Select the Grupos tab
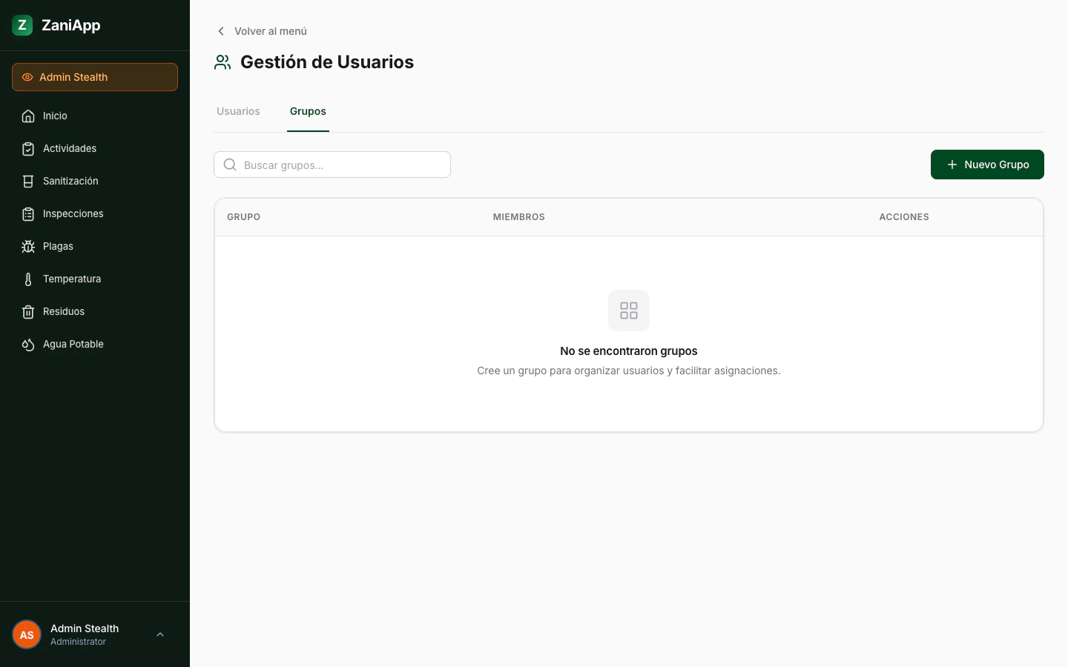The height and width of the screenshot is (667, 1068). tap(308, 111)
